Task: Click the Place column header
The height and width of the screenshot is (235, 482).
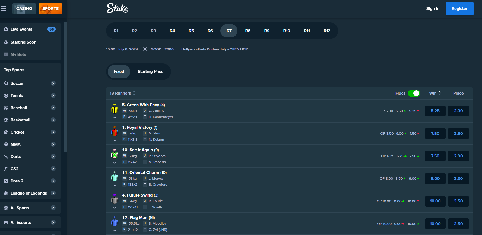Action: coord(458,93)
